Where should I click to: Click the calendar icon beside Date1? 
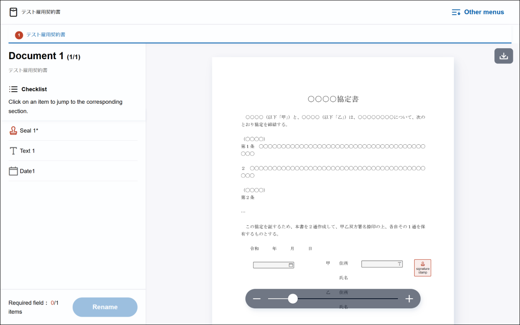pyautogui.click(x=13, y=171)
